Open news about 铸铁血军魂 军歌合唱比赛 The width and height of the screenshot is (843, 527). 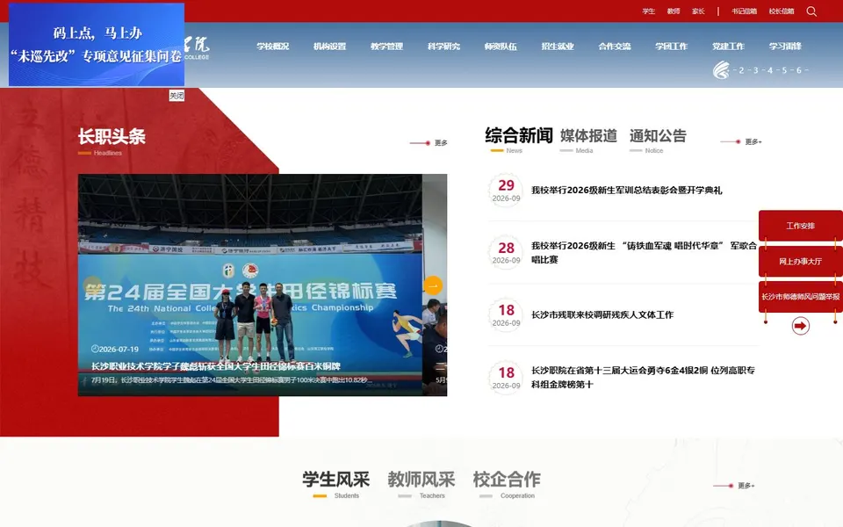tap(644, 252)
